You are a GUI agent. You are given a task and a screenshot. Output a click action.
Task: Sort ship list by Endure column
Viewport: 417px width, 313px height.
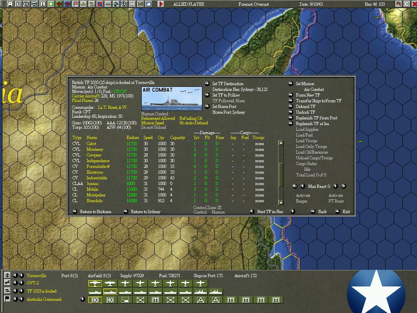[x=133, y=138]
